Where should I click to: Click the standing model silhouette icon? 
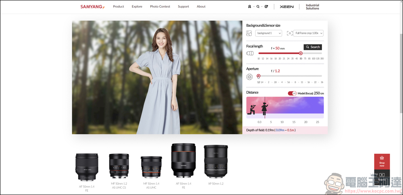(x=264, y=109)
